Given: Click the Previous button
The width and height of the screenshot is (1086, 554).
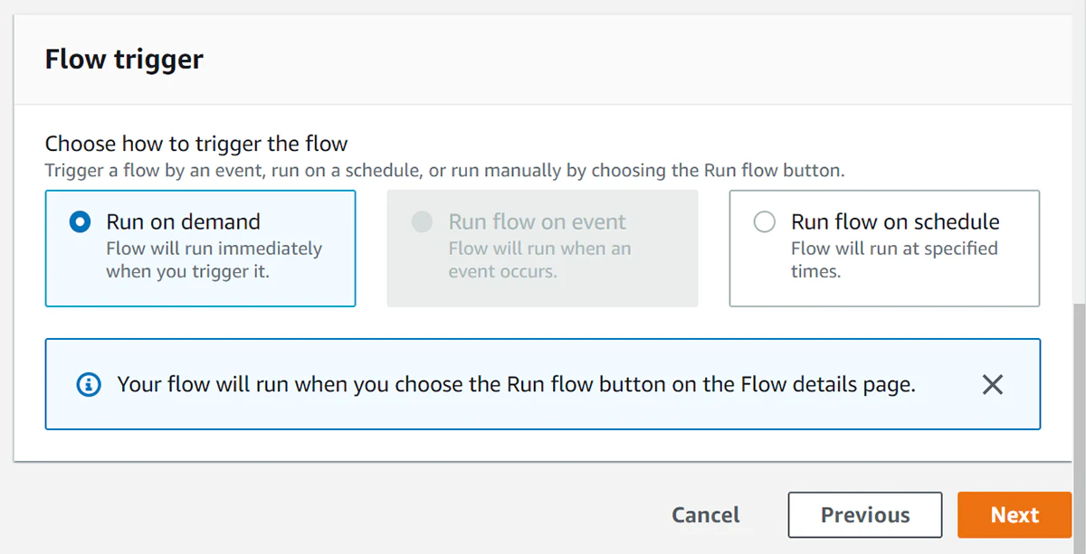Looking at the screenshot, I should pos(864,514).
